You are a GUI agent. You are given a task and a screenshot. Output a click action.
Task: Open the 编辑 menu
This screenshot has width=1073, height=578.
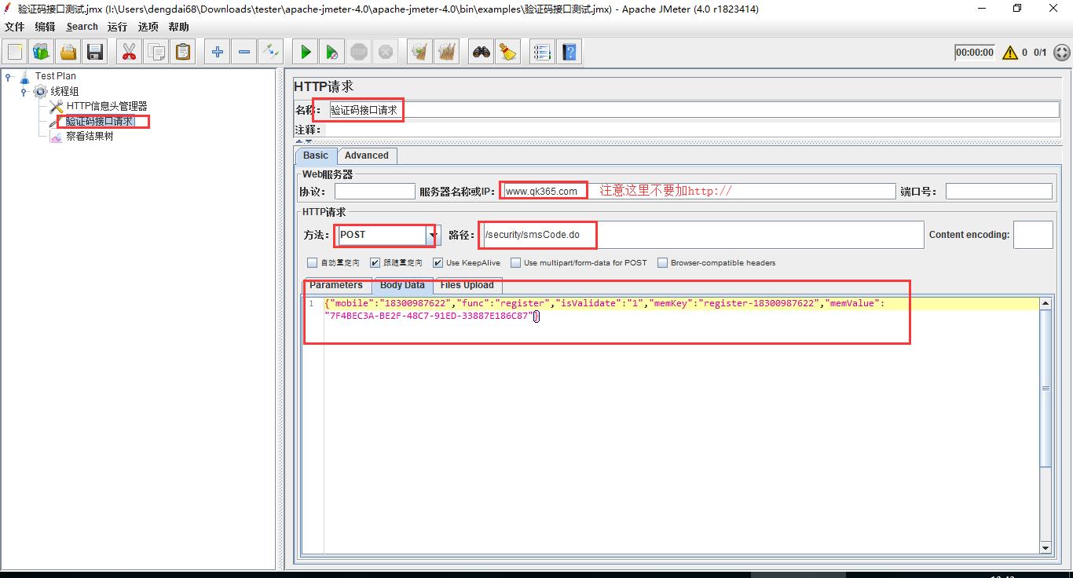coord(45,27)
